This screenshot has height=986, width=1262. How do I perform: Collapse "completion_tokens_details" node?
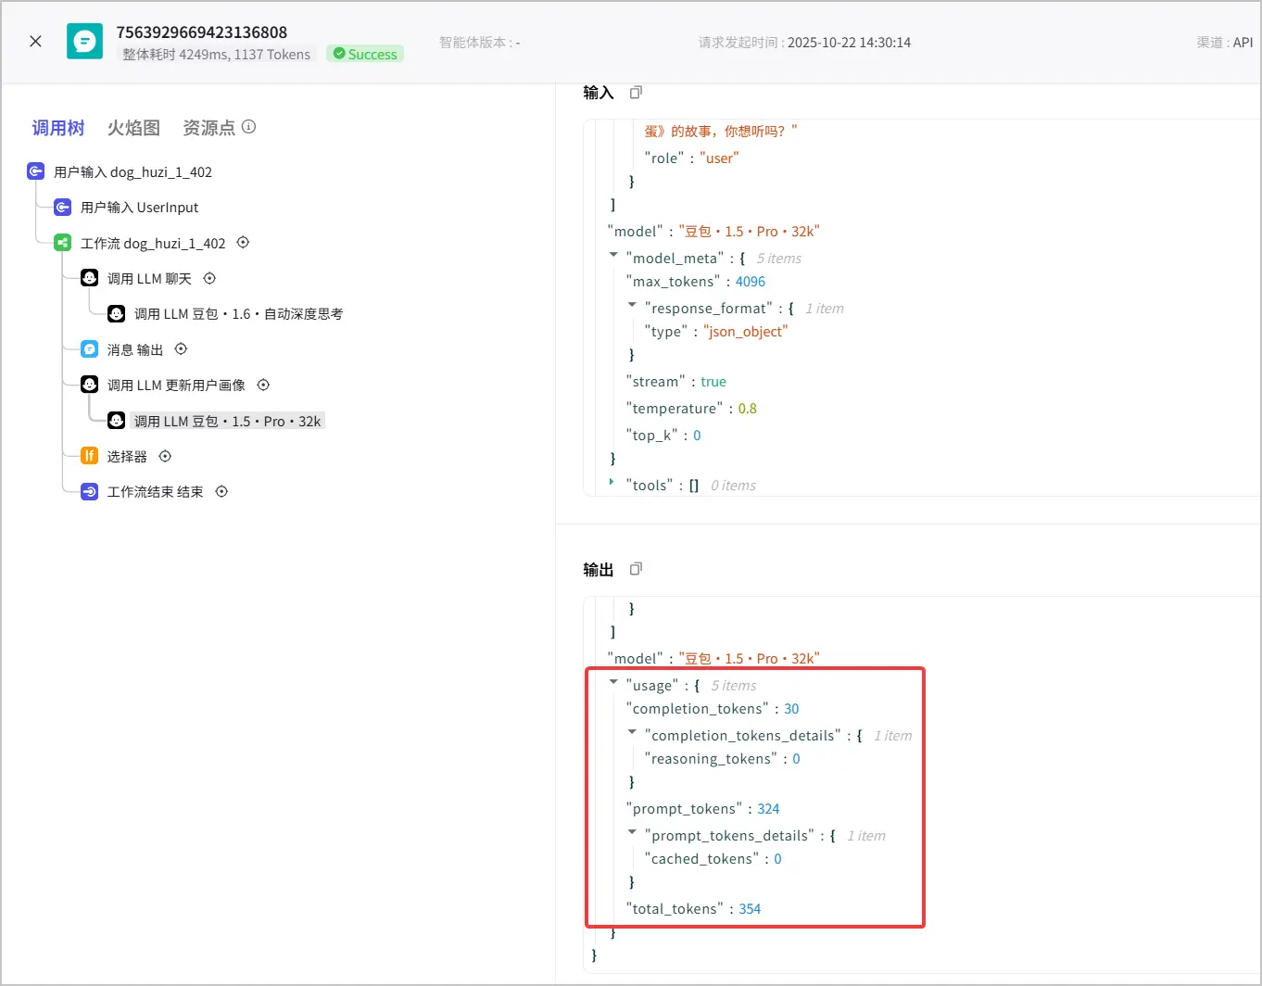tap(632, 732)
